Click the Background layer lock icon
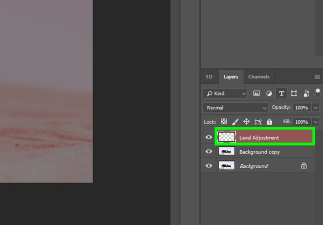 (x=304, y=166)
